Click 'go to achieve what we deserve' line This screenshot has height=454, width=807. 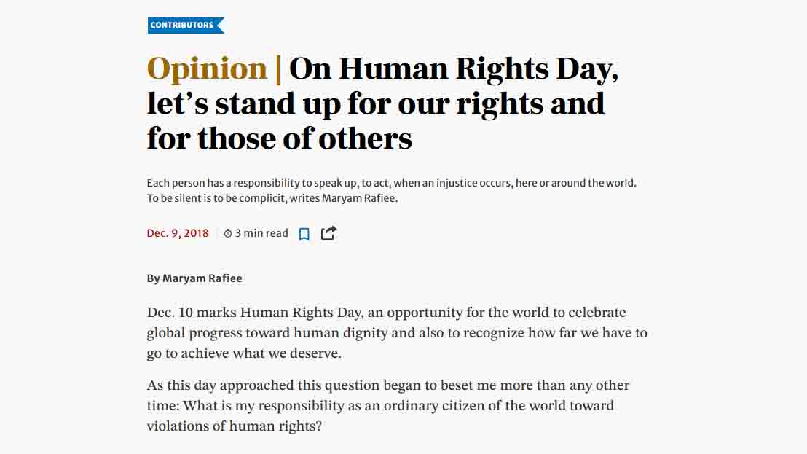244,353
